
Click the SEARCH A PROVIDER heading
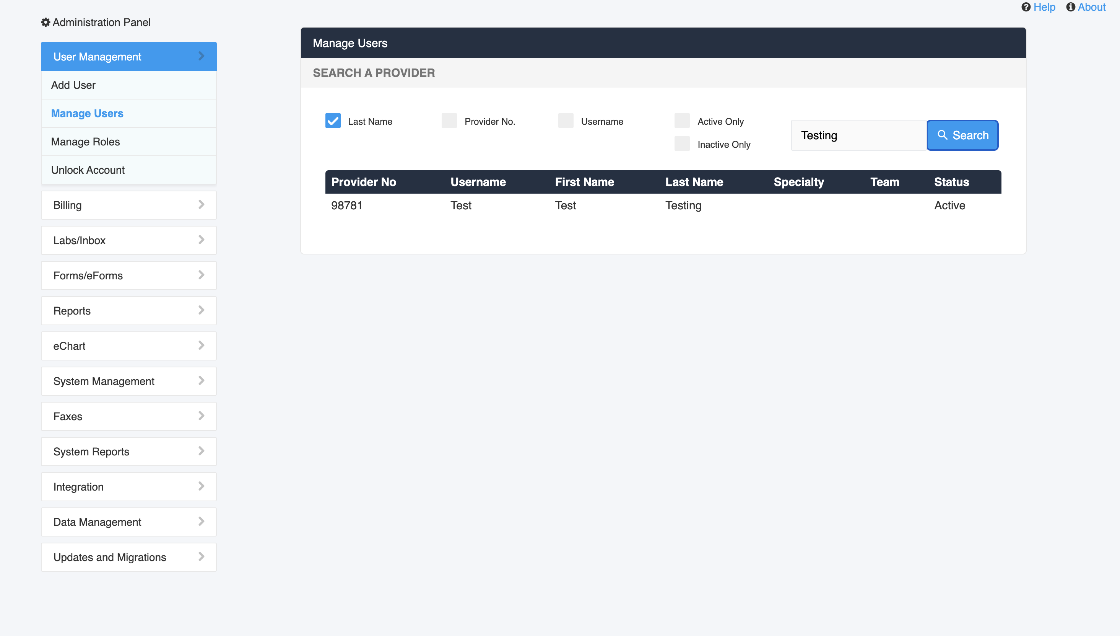coord(374,73)
